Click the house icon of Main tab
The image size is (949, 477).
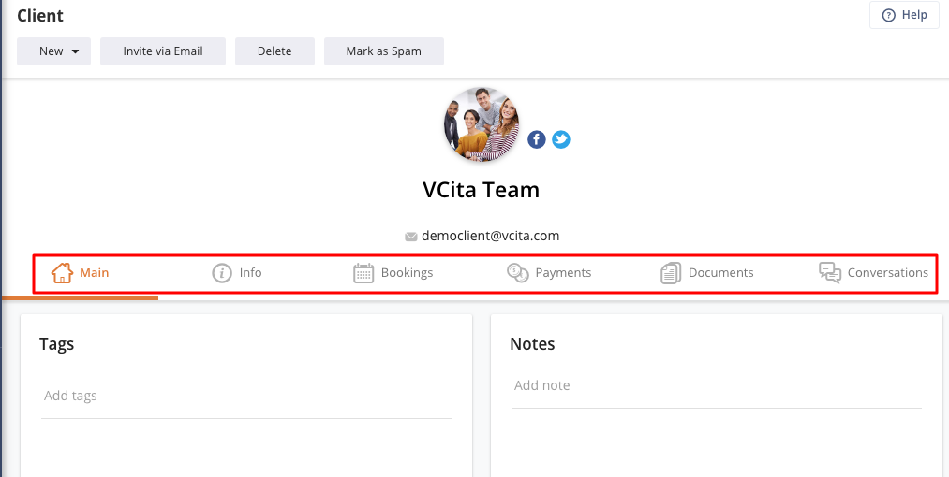pos(63,273)
